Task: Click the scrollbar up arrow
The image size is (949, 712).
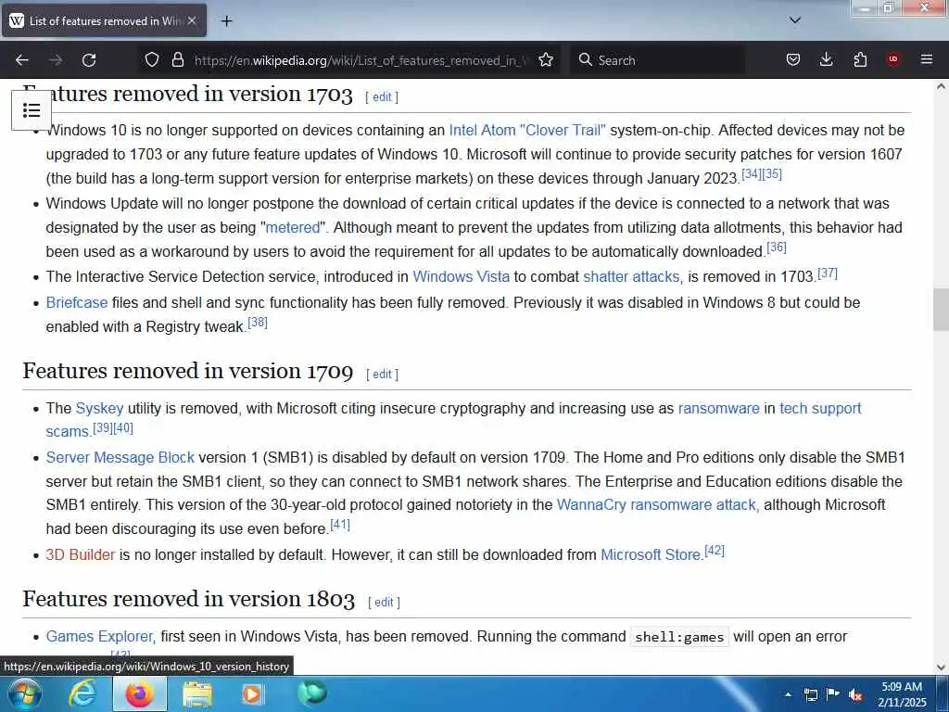Action: tap(941, 86)
